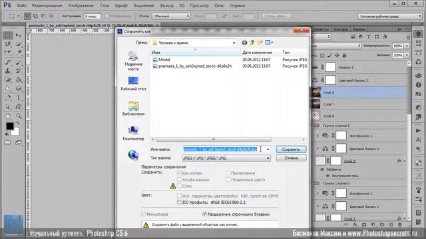The width and height of the screenshot is (426, 239).
Task: Click the Сохранить button
Action: [291, 149]
